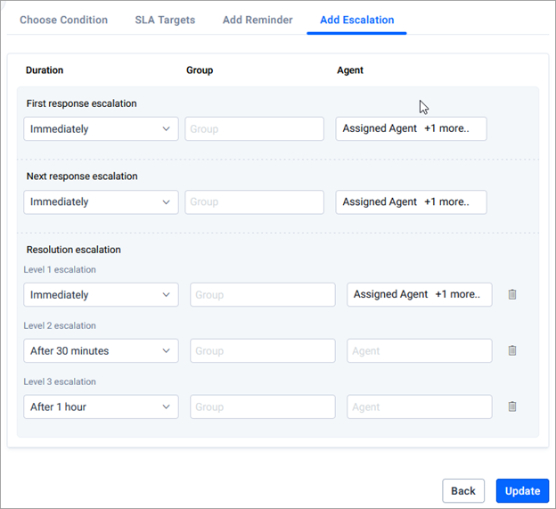Click the First response escalation label

tap(82, 103)
